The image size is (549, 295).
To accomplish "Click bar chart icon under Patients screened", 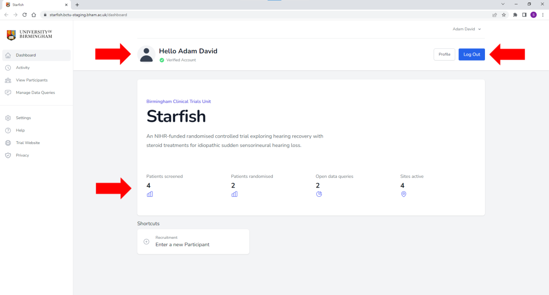I will (x=150, y=194).
